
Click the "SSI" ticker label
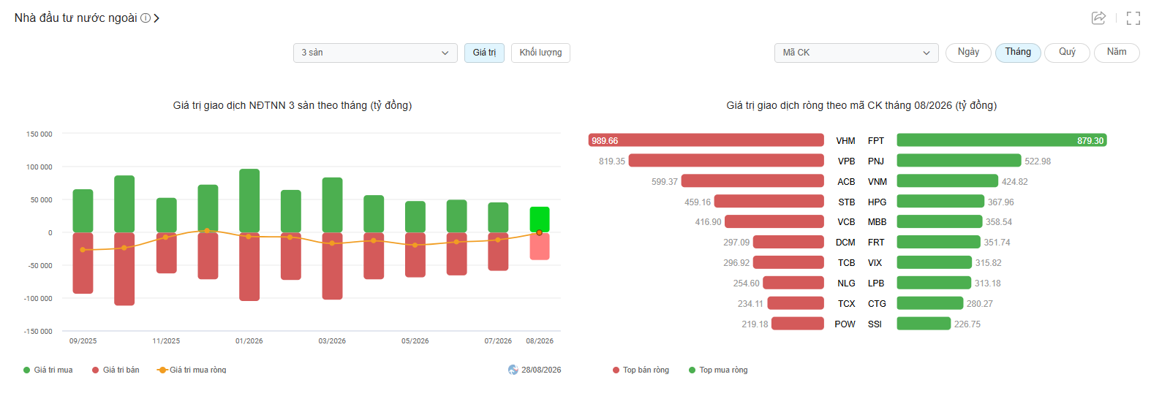click(x=875, y=324)
